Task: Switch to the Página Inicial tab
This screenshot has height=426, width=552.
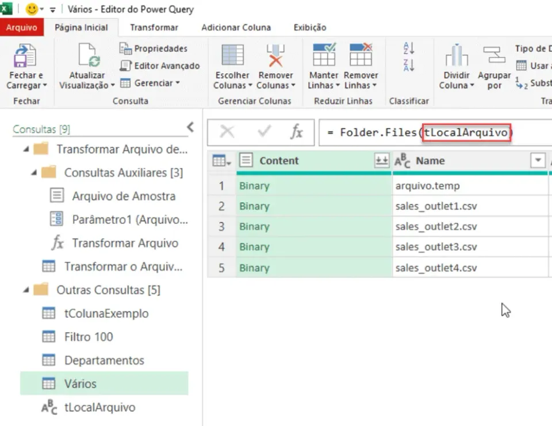Action: coord(81,28)
